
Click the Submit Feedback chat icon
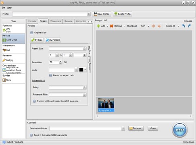click(x=4, y=142)
